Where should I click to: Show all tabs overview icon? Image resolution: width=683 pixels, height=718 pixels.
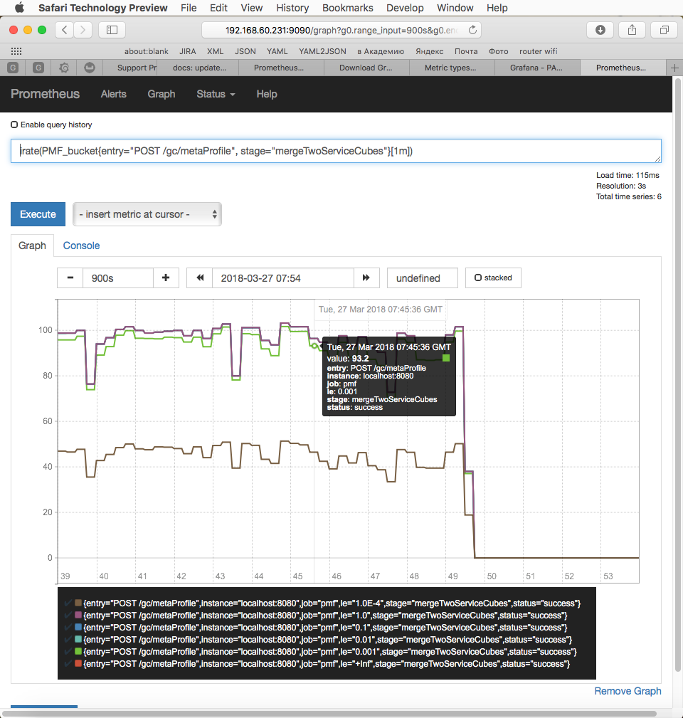[x=665, y=30]
